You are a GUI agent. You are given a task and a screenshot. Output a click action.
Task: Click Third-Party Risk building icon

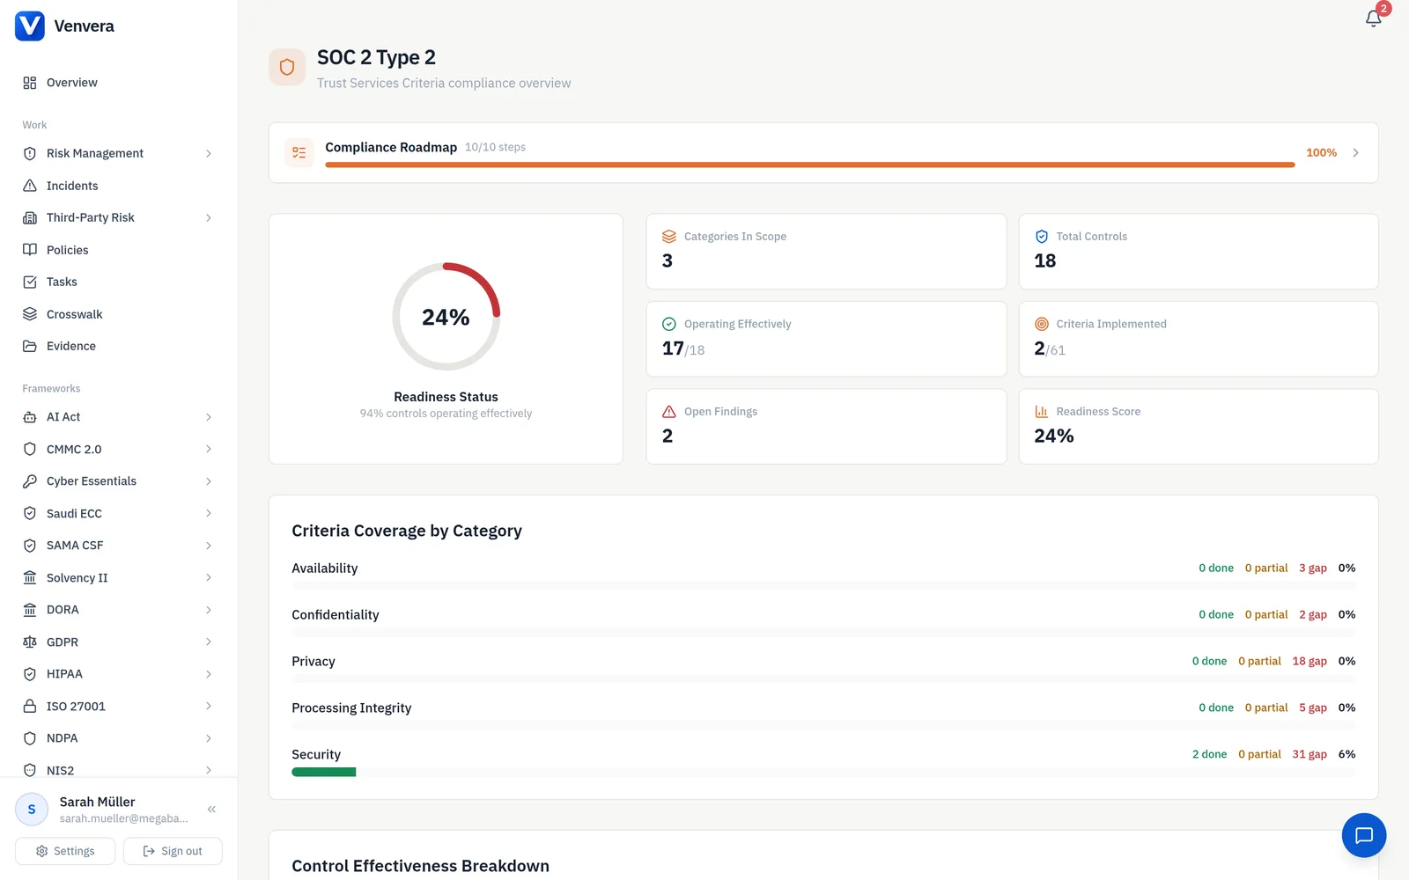(30, 217)
